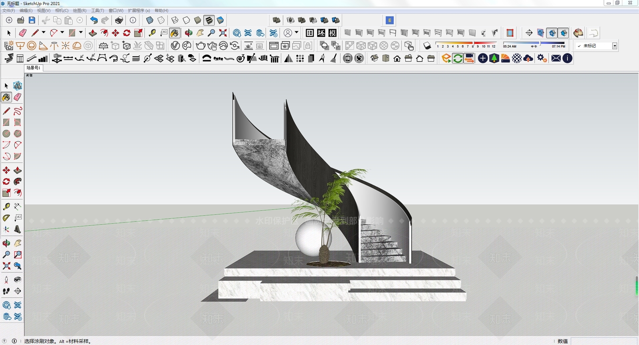The height and width of the screenshot is (345, 639).
Task: Open the 编辑(E) menu
Action: [x=26, y=10]
